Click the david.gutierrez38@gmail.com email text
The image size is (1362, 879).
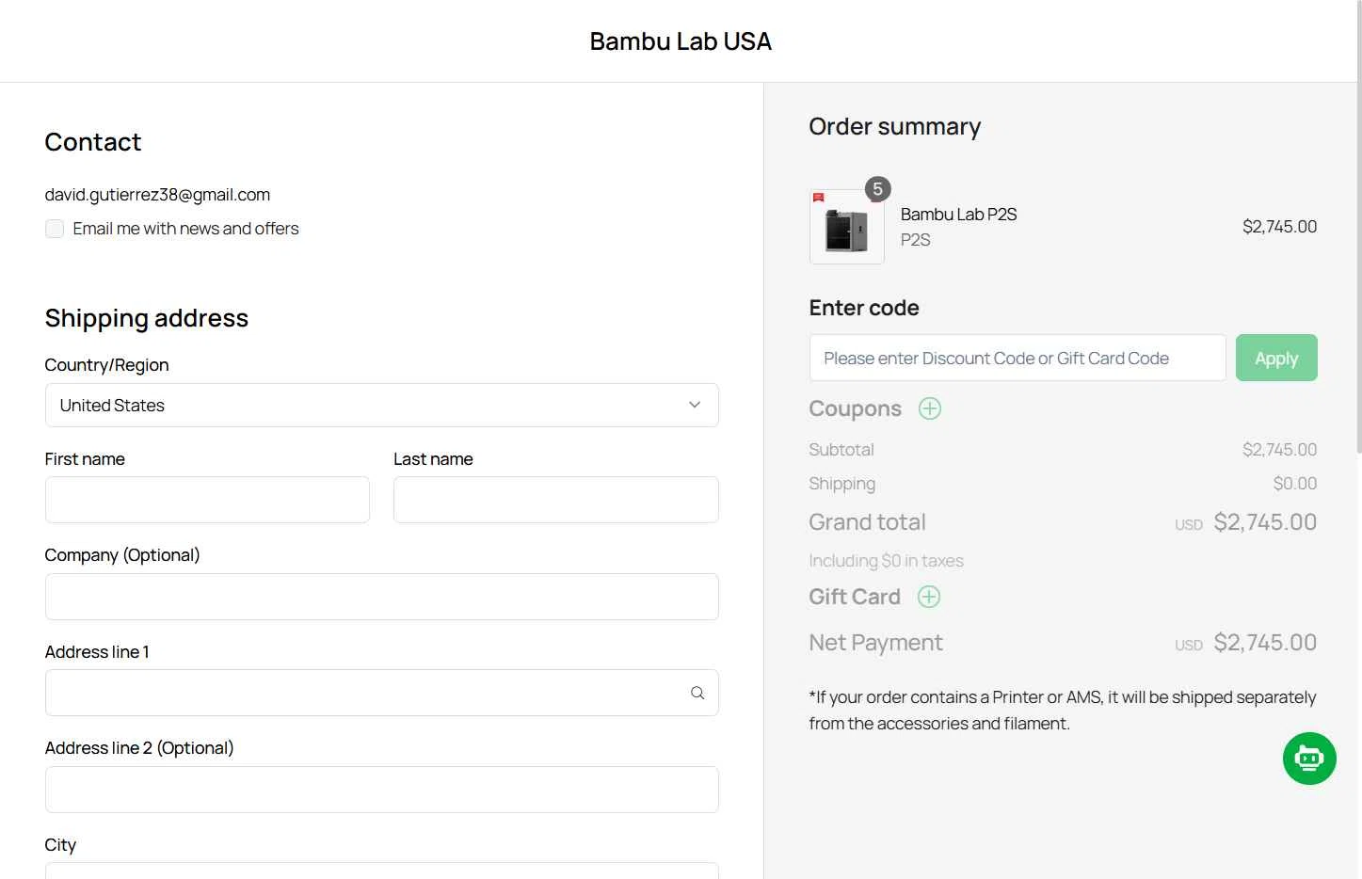[x=157, y=195]
